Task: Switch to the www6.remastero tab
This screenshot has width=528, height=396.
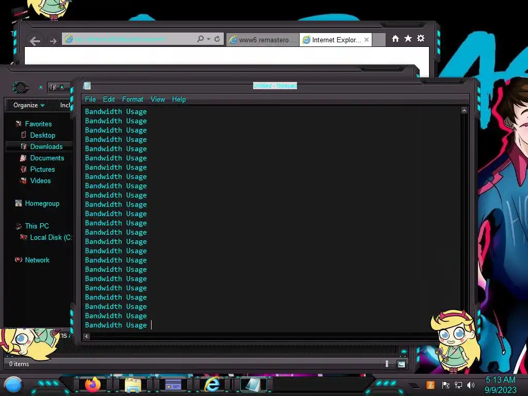Action: (x=262, y=40)
